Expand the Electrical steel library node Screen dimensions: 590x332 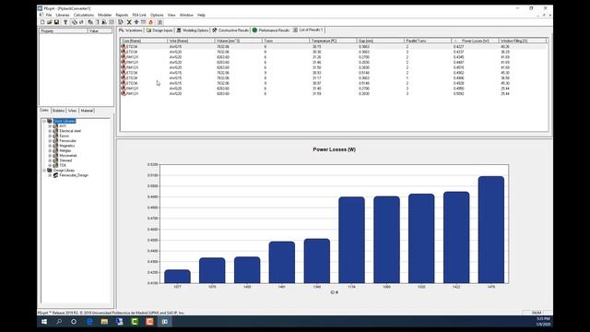pos(50,131)
